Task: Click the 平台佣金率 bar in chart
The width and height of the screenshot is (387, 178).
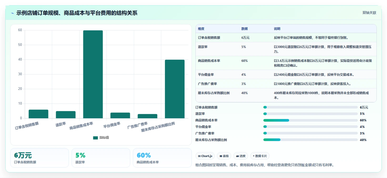Action: coord(120,116)
